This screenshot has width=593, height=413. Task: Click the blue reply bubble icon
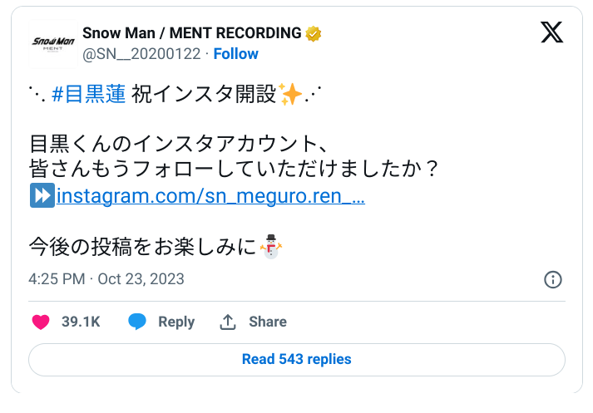point(137,322)
